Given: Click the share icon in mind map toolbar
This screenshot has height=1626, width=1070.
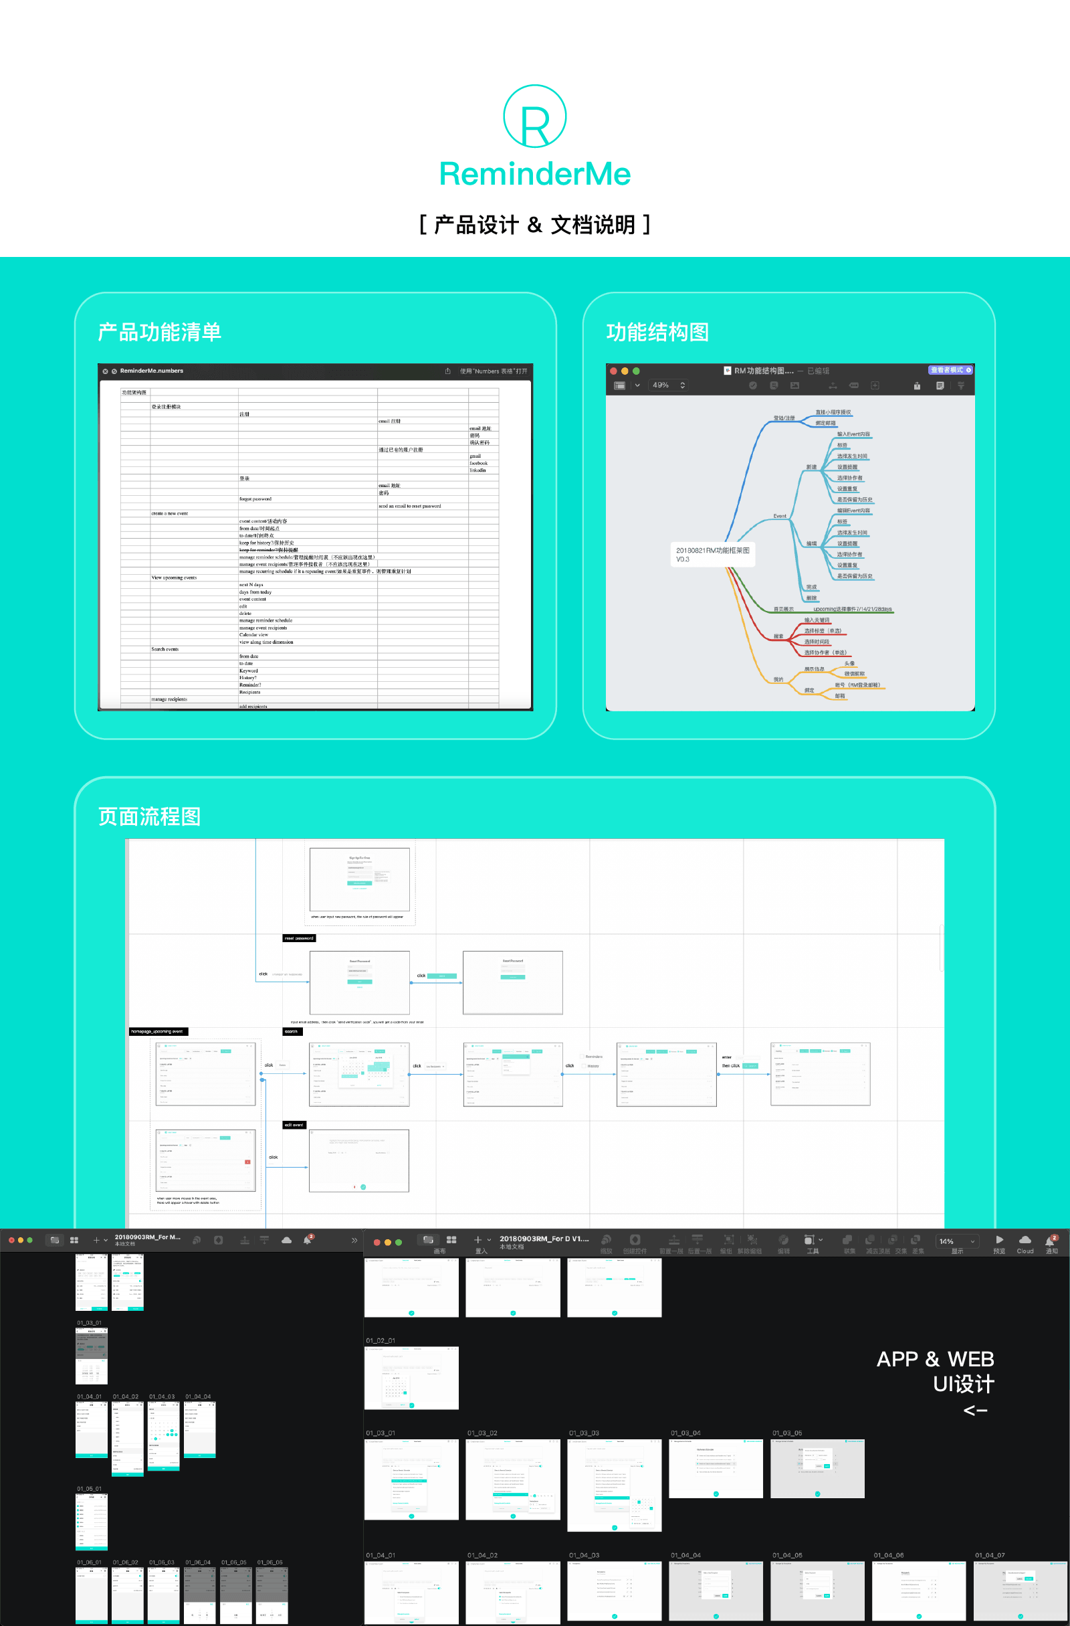Looking at the screenshot, I should (x=916, y=386).
